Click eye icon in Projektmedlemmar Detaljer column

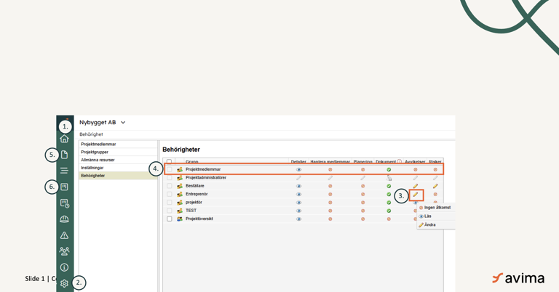[x=298, y=170]
